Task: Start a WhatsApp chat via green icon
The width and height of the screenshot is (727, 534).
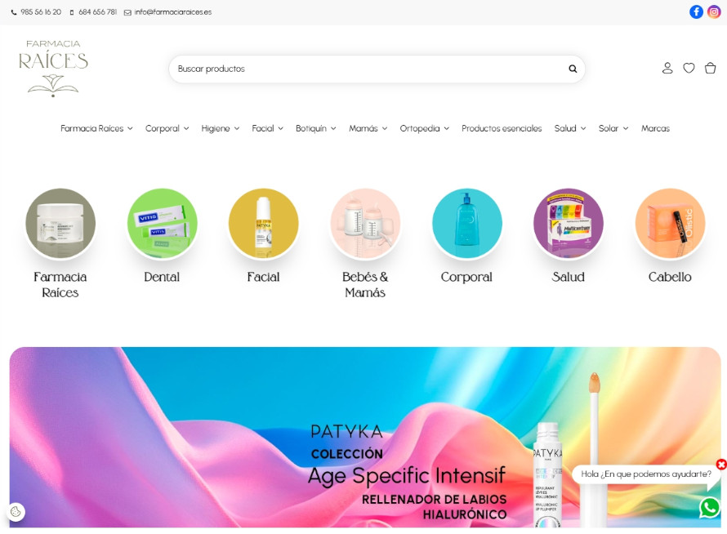Action: pyautogui.click(x=709, y=507)
